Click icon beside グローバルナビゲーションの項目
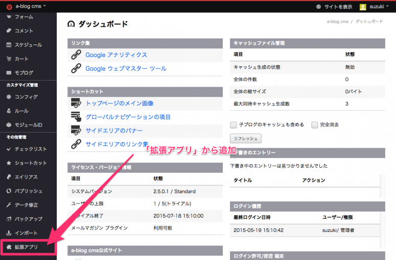The height and width of the screenshot is (260, 396). point(76,117)
